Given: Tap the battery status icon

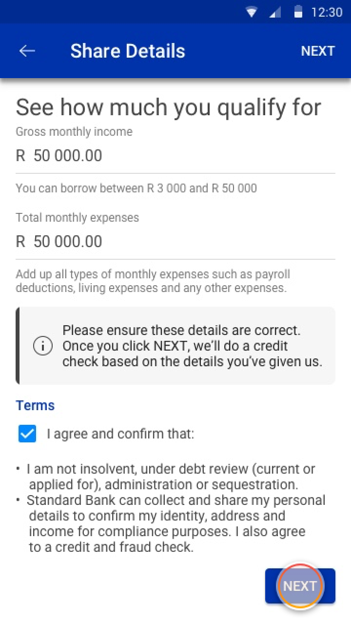Looking at the screenshot, I should coord(298,12).
